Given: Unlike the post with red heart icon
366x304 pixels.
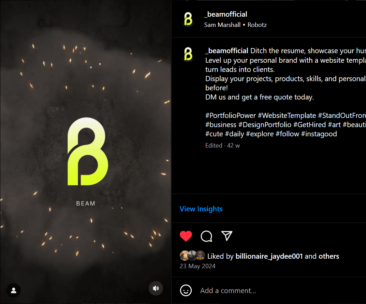Looking at the screenshot, I should pyautogui.click(x=186, y=236).
